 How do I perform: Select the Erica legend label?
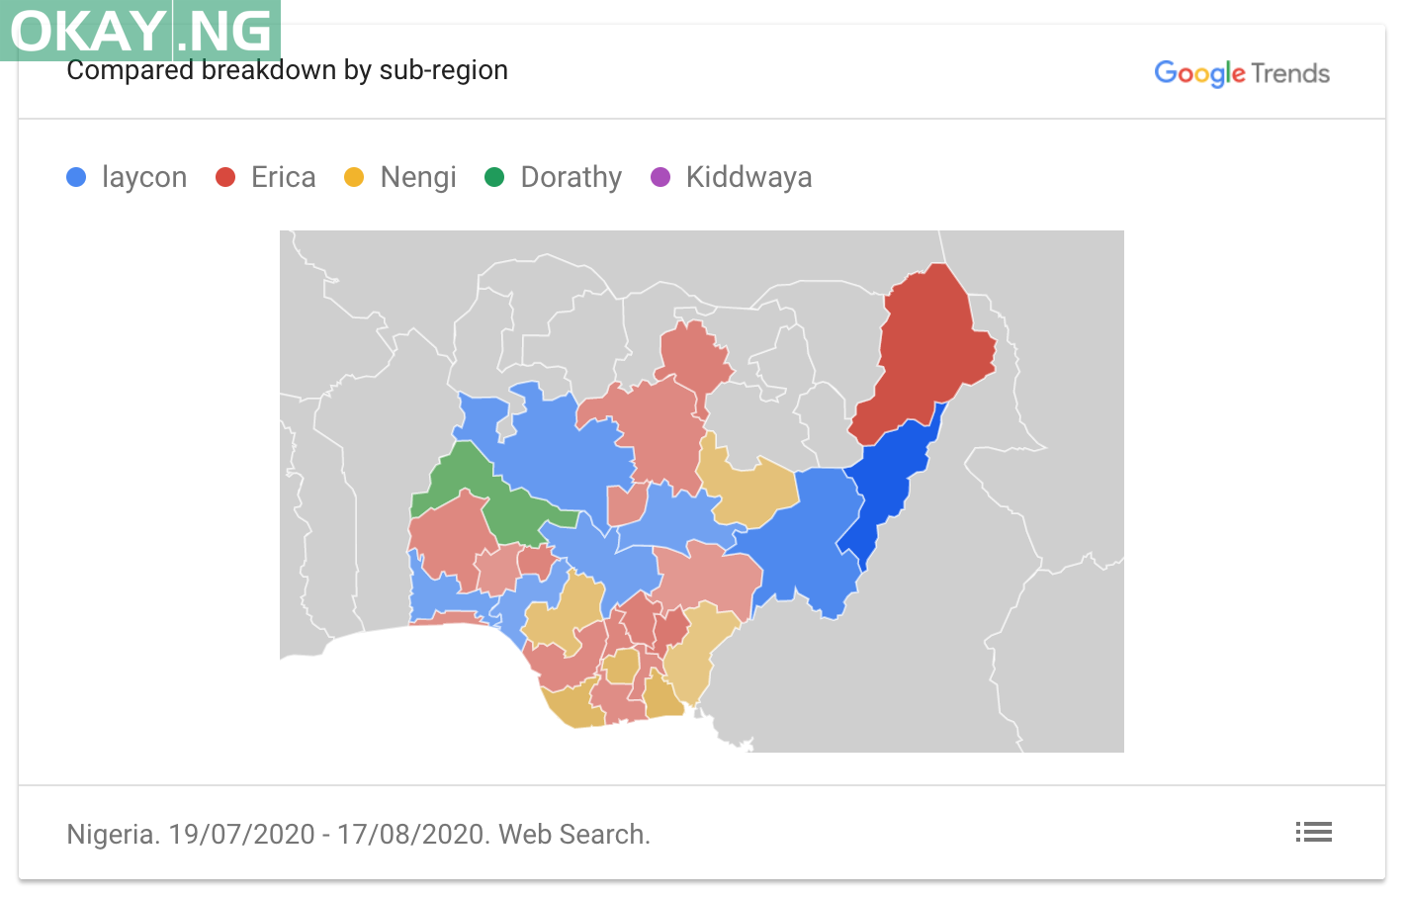click(x=284, y=177)
